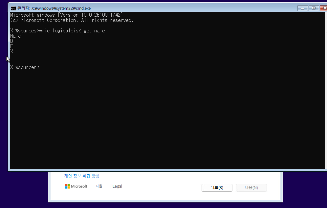Open the Legal link
The width and height of the screenshot is (327, 208).
[x=117, y=186]
